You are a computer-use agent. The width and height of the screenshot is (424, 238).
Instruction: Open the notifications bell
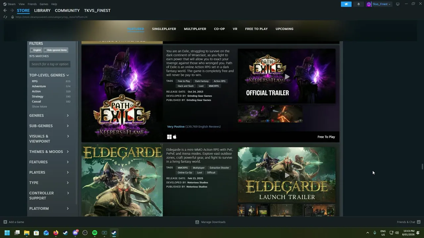point(358,4)
